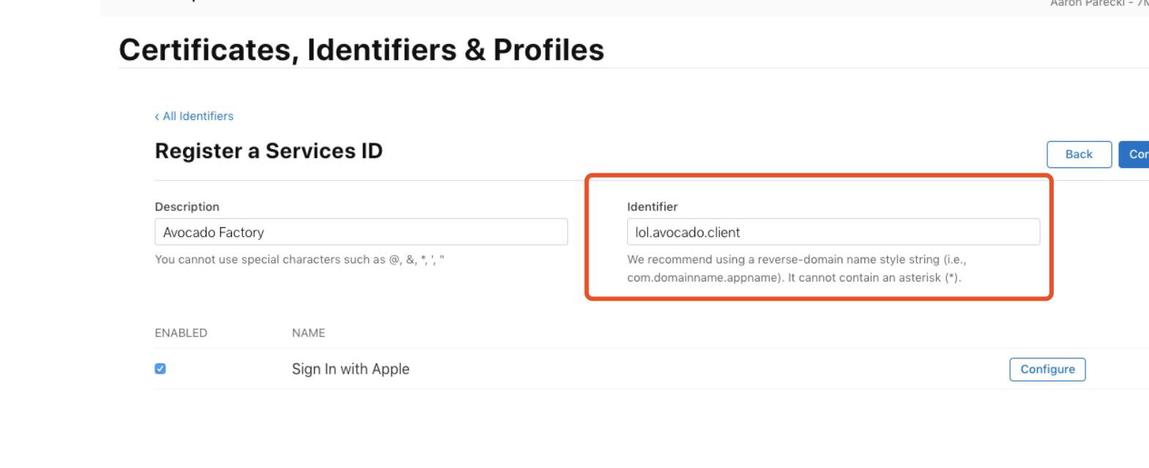
Task: Focus the Description field with Avocado Factory
Action: coord(361,232)
